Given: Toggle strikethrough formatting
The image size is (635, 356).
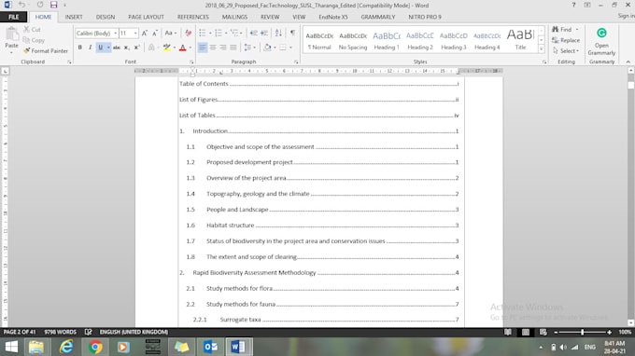Looking at the screenshot, I should pos(117,48).
